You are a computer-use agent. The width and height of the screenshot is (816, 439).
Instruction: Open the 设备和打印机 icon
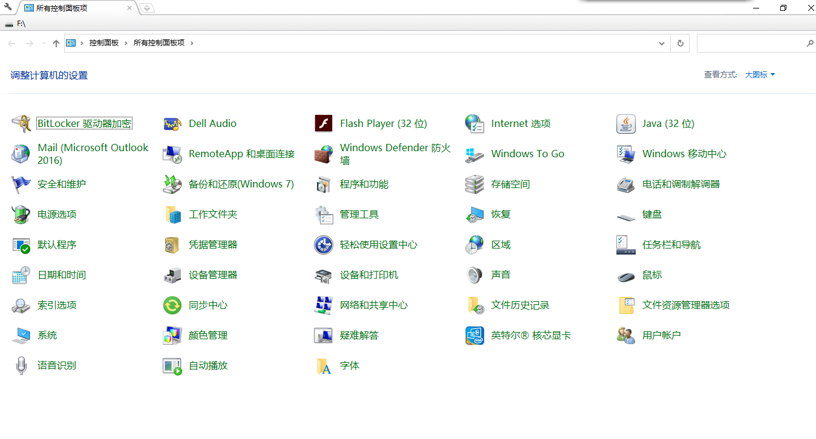(x=324, y=275)
